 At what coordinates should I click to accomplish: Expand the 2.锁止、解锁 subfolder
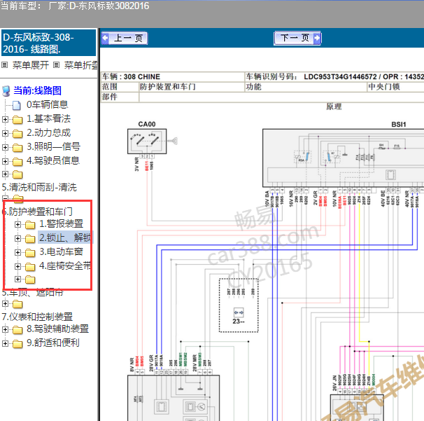click(x=17, y=238)
